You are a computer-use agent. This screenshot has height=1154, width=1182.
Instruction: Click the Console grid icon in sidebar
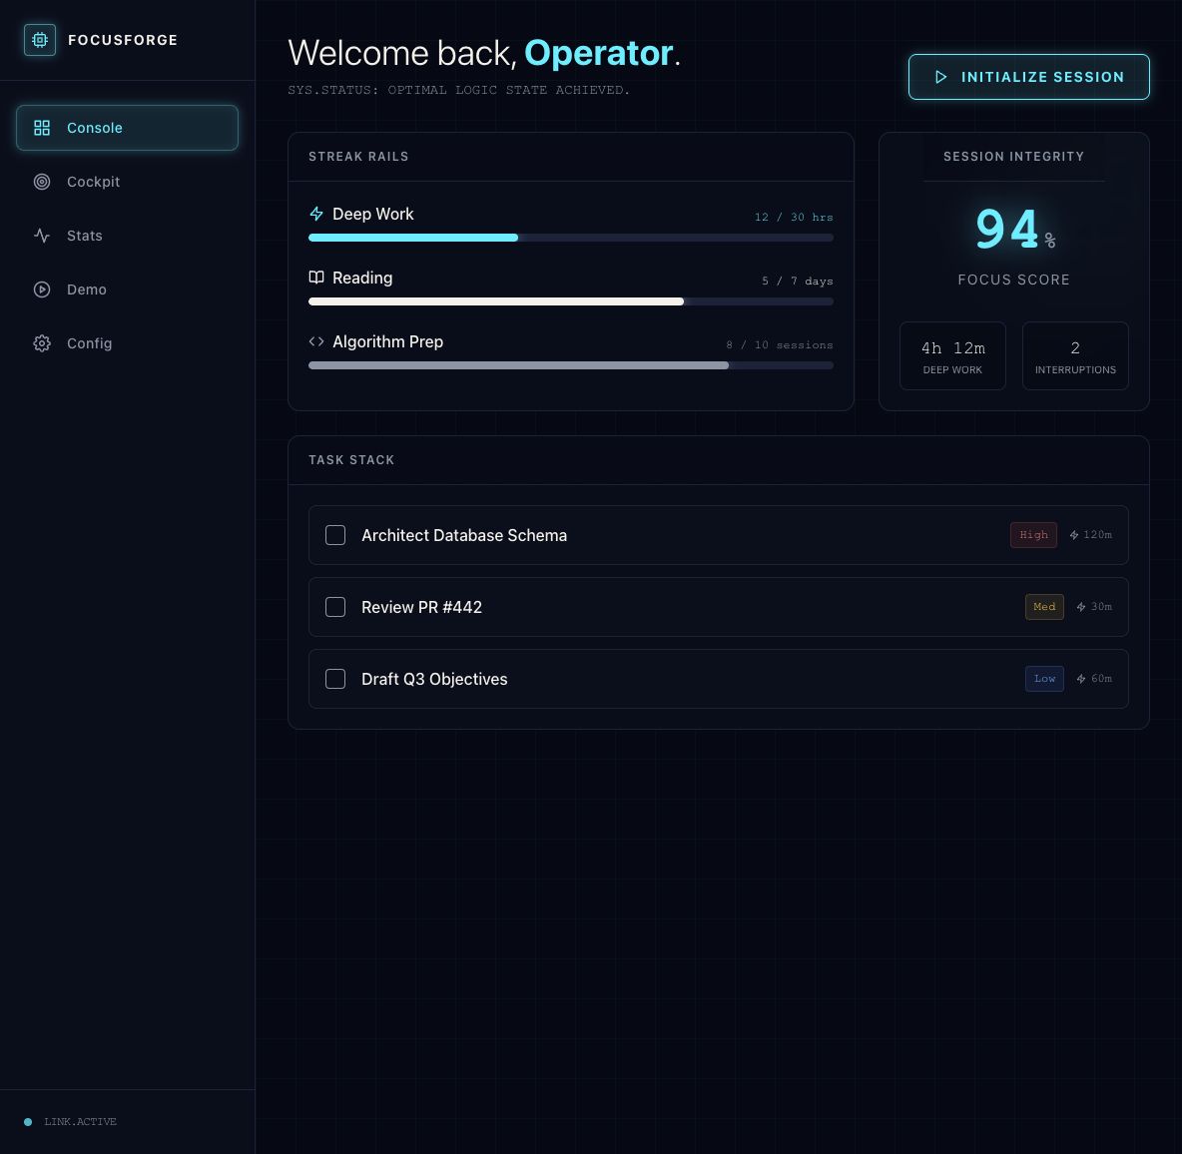coord(42,128)
